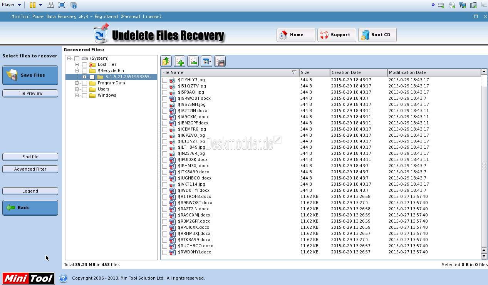
Task: Tick the checkbox for $IA2T2IN.docx
Action: point(165,111)
